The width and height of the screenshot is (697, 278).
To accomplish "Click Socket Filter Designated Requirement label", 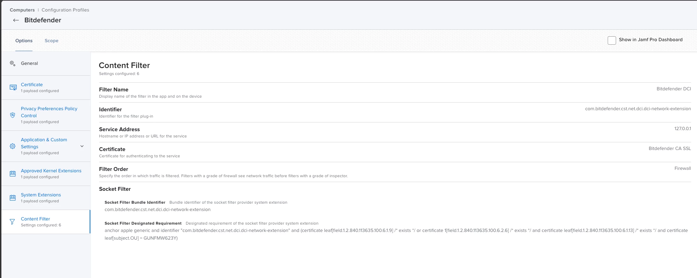I will pyautogui.click(x=143, y=223).
